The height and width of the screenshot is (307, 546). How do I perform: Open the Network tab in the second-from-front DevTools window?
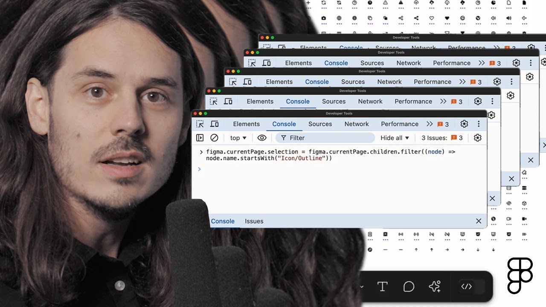[x=370, y=101]
